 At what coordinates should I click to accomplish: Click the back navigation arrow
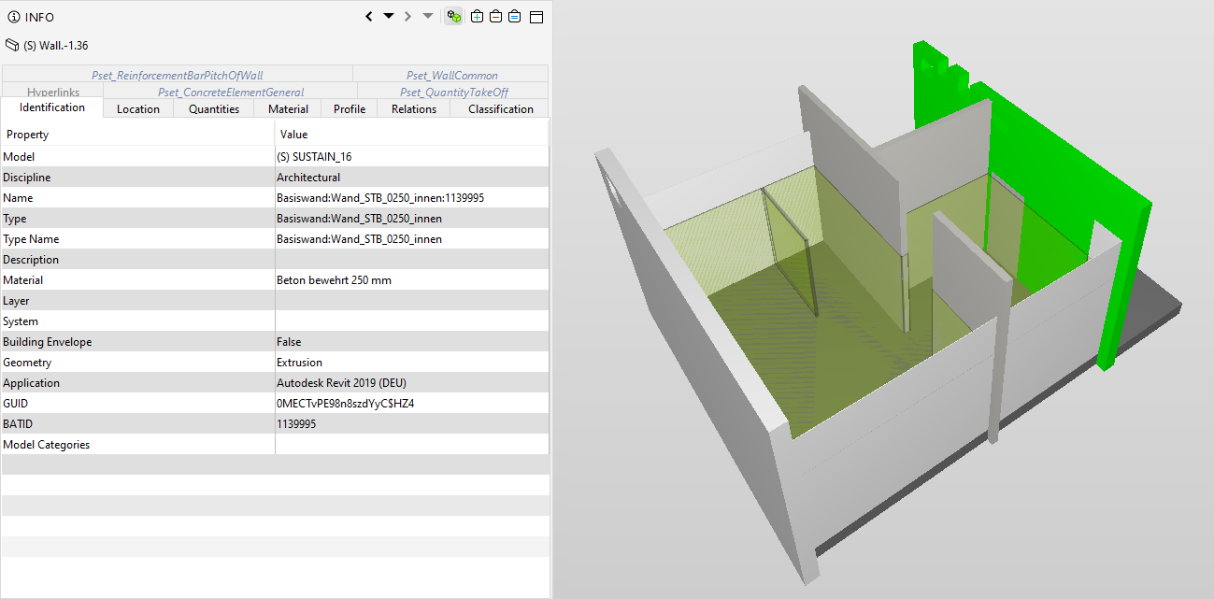pos(369,17)
